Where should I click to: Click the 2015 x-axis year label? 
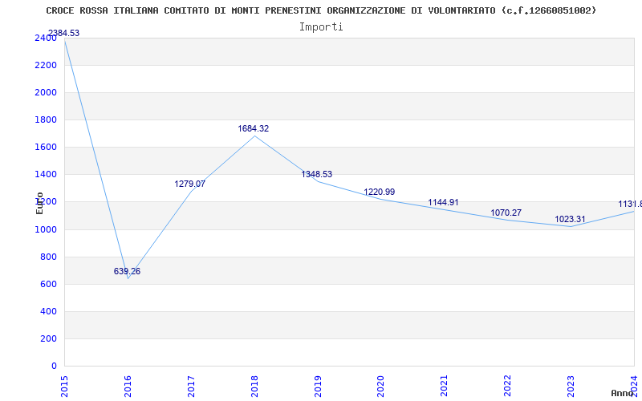[x=64, y=386]
